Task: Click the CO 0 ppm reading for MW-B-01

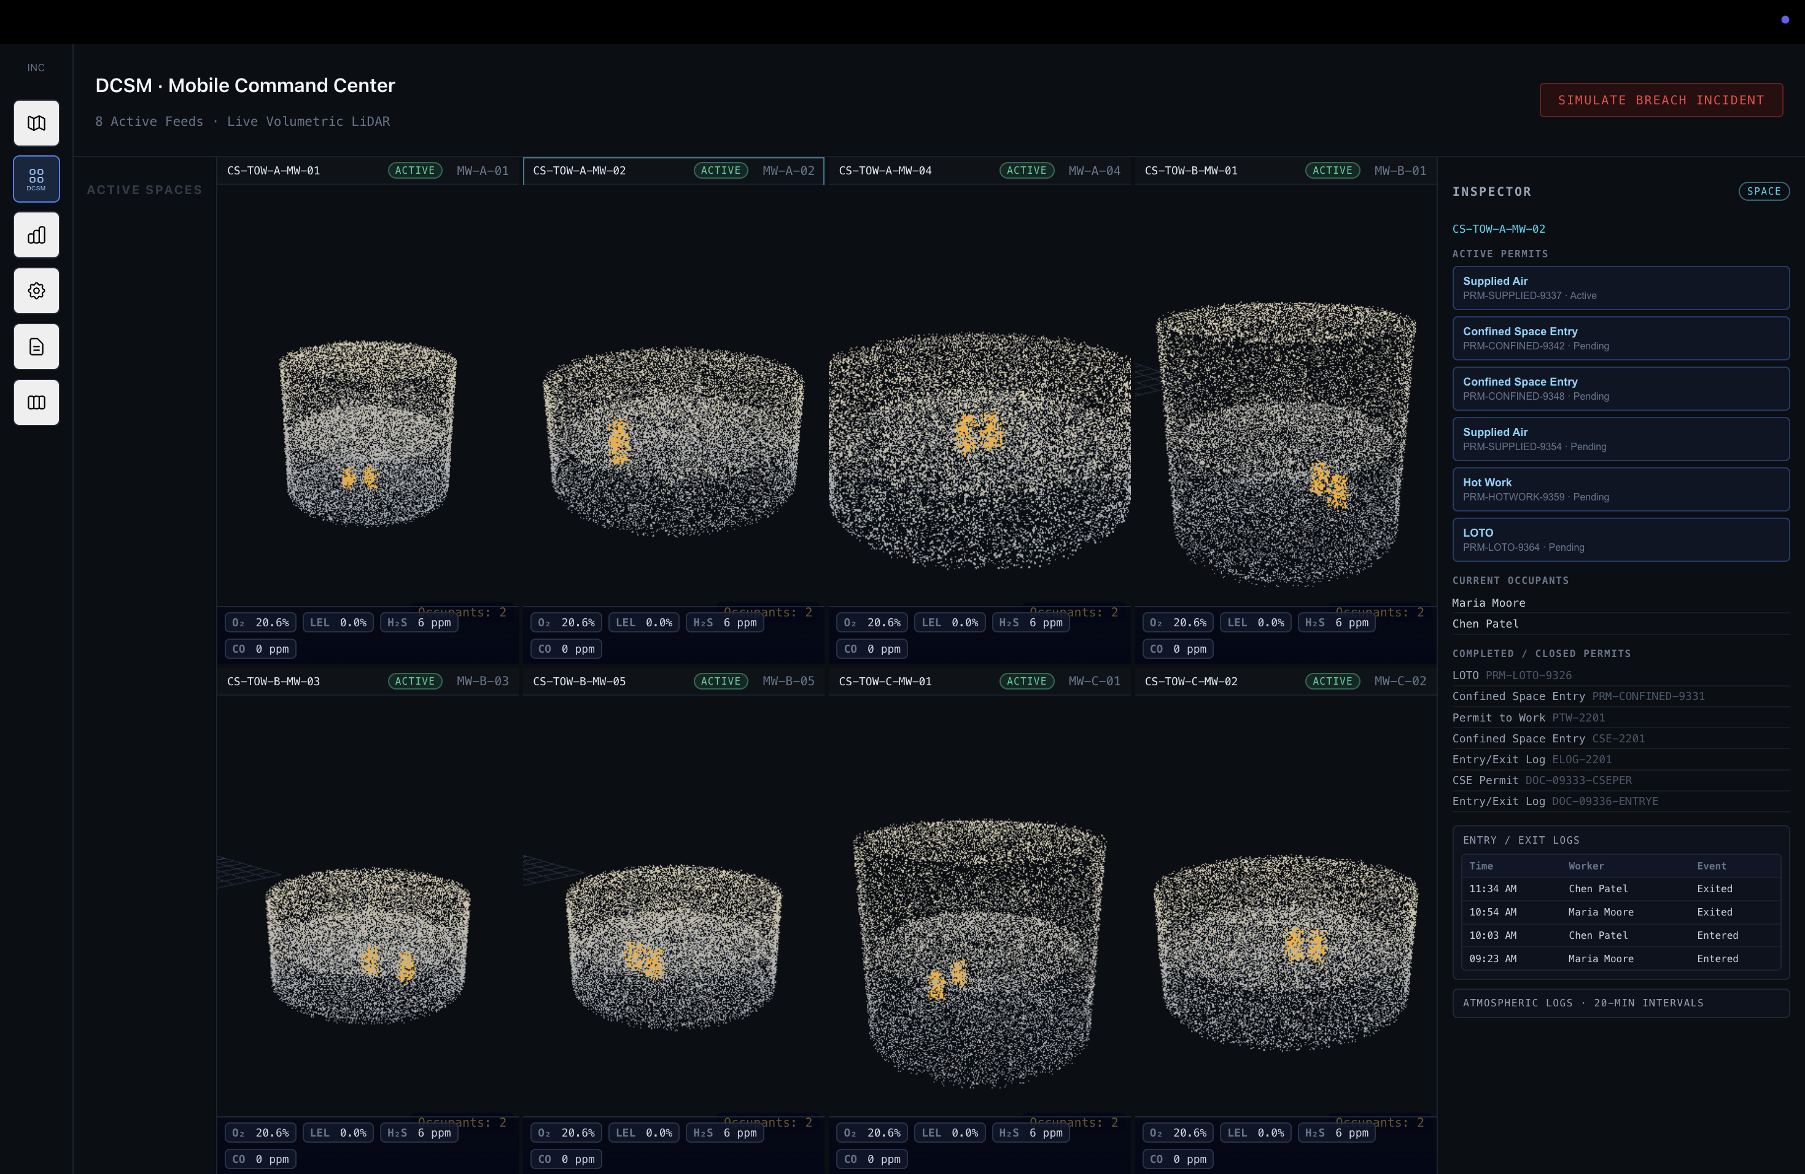Action: 1178,649
